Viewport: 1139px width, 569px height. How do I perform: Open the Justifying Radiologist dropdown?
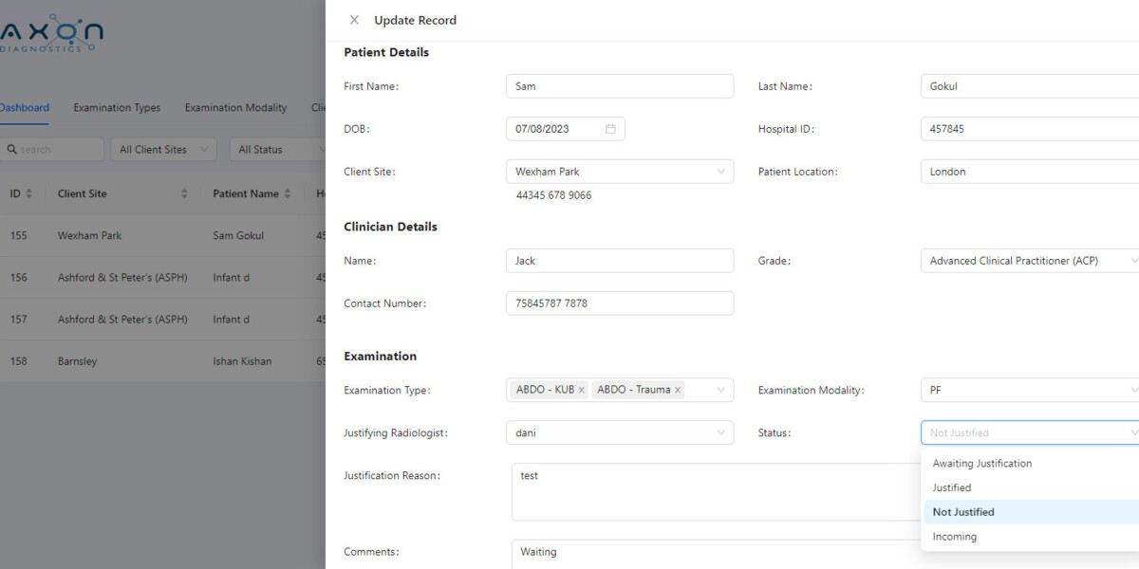tap(620, 432)
